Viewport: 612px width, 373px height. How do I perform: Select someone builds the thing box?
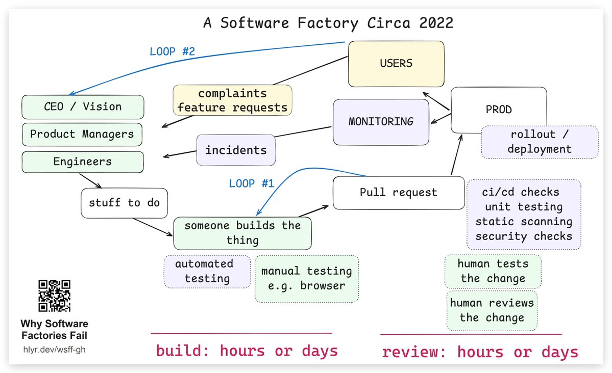242,233
